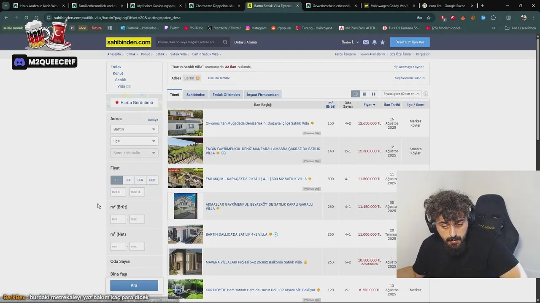
Task: Open the Semt / Mahalle dropdown
Action: pos(134,153)
